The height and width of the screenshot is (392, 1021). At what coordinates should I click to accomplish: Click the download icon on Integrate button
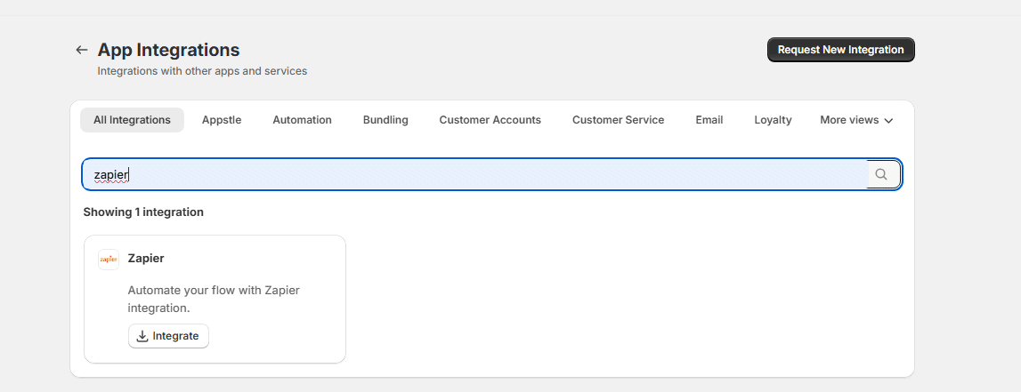(142, 336)
